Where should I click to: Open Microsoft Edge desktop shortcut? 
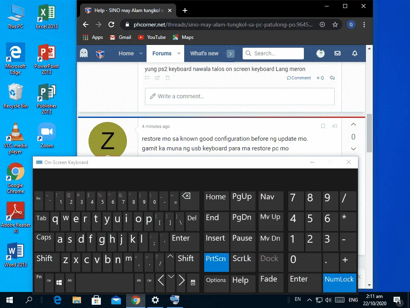[16, 59]
